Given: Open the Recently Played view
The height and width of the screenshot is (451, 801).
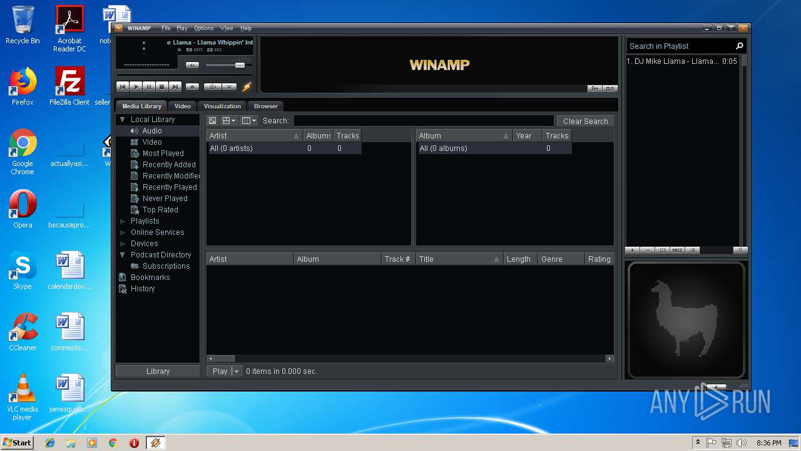Looking at the screenshot, I should (x=170, y=187).
